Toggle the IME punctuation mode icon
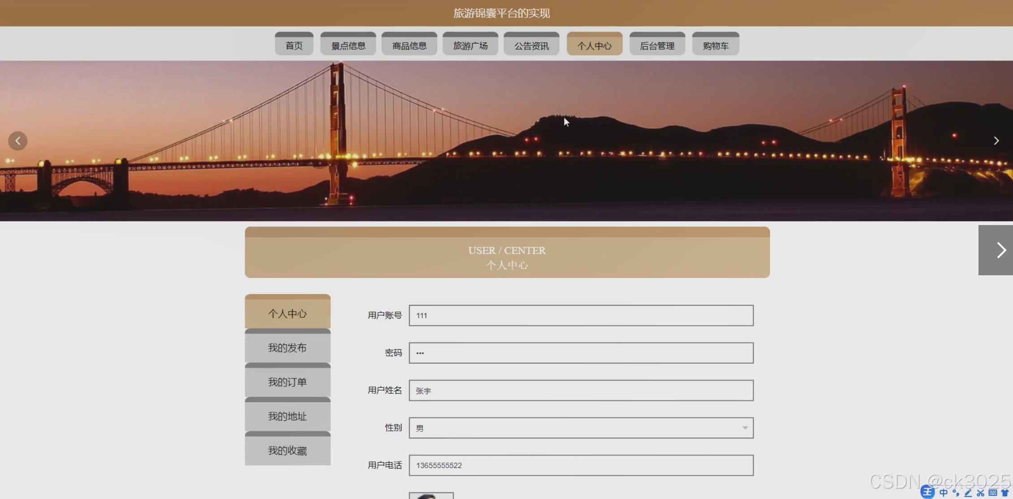1013x499 pixels. (x=956, y=493)
